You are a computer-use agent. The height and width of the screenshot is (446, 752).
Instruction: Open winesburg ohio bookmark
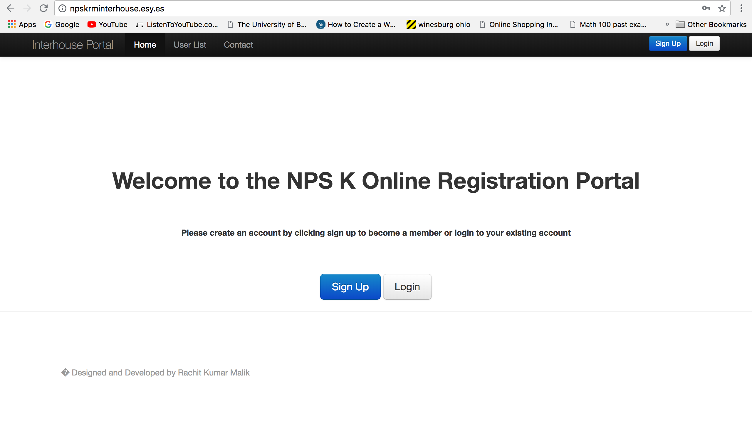(438, 24)
